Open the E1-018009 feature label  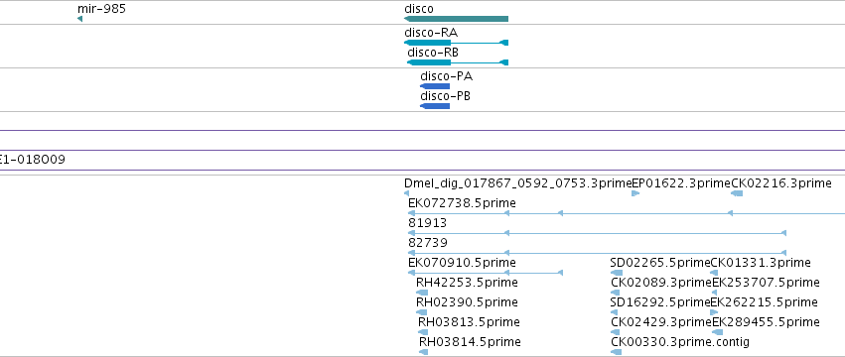coord(33,160)
